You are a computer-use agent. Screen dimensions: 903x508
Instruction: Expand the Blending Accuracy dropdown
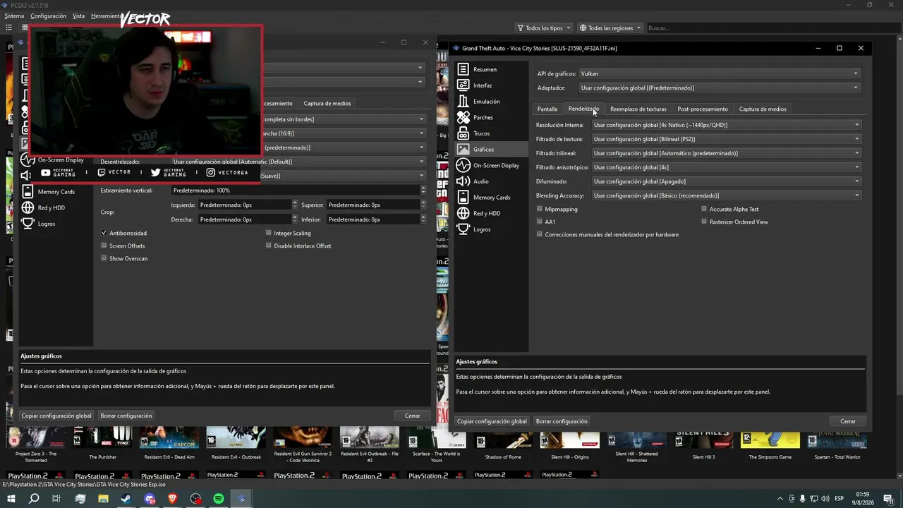tap(727, 195)
